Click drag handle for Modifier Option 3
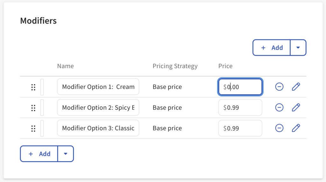The width and height of the screenshot is (326, 182). pyautogui.click(x=33, y=128)
